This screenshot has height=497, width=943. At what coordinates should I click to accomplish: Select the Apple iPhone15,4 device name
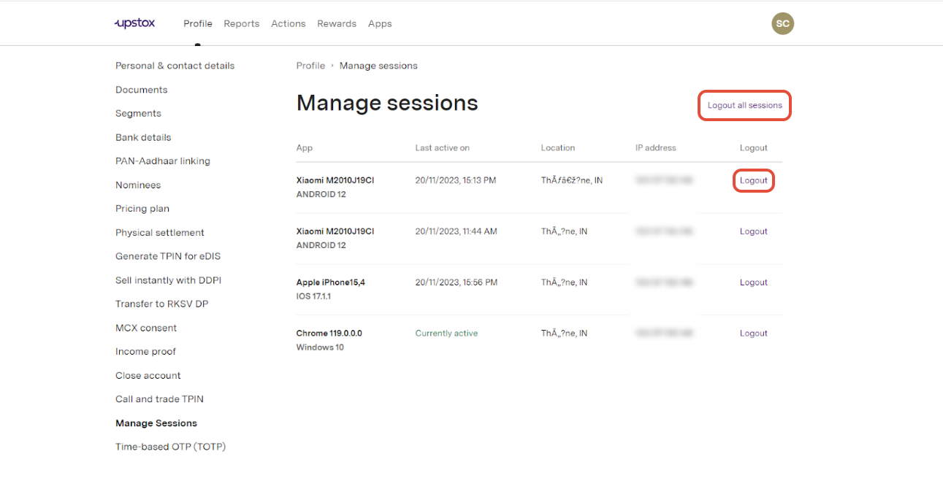point(331,282)
